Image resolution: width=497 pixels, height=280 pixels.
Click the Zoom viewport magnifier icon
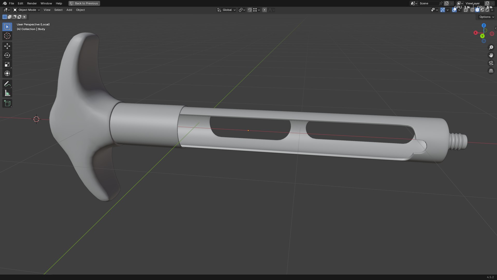[x=491, y=47]
